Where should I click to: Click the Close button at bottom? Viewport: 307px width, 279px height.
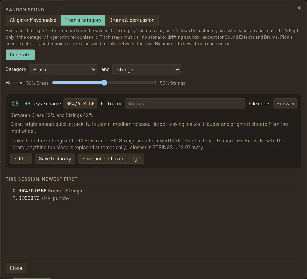click(16, 268)
